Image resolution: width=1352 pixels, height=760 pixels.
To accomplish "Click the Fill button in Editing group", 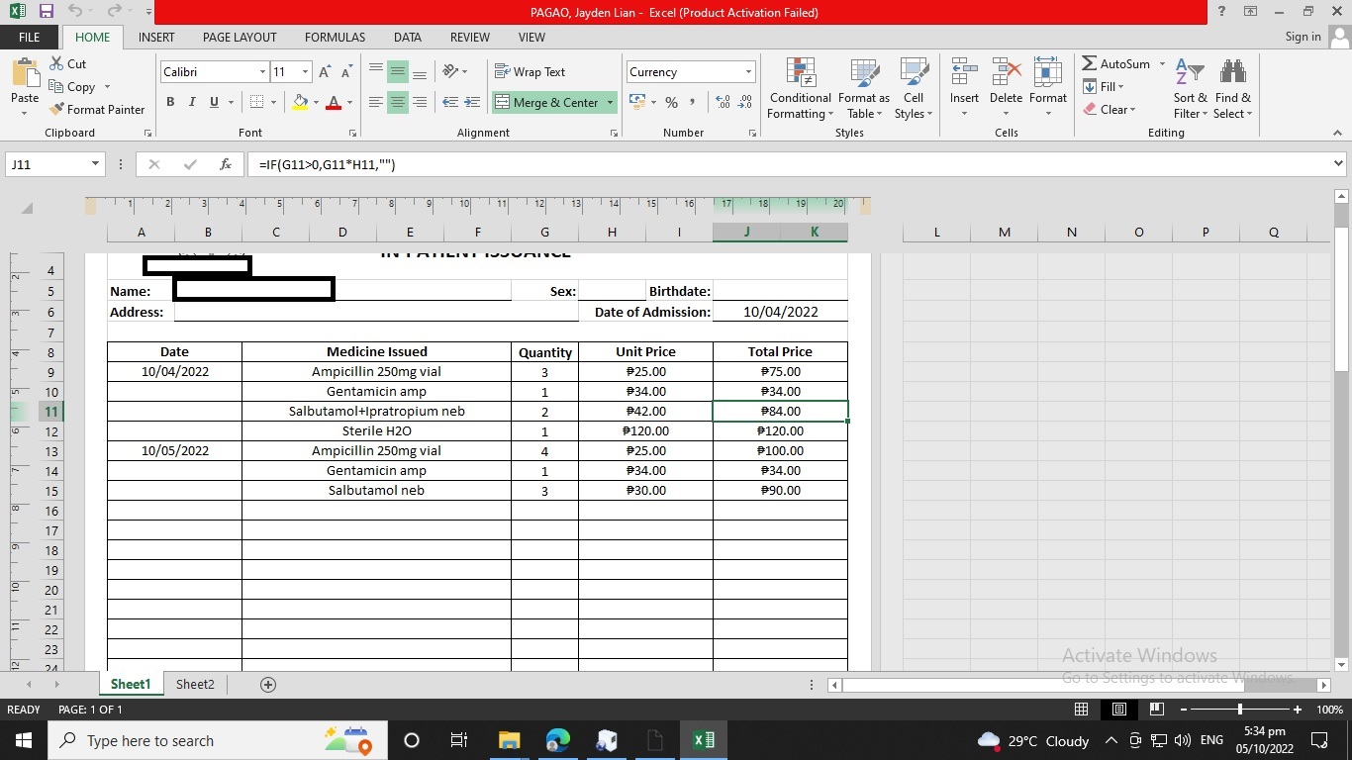I will (x=1103, y=87).
